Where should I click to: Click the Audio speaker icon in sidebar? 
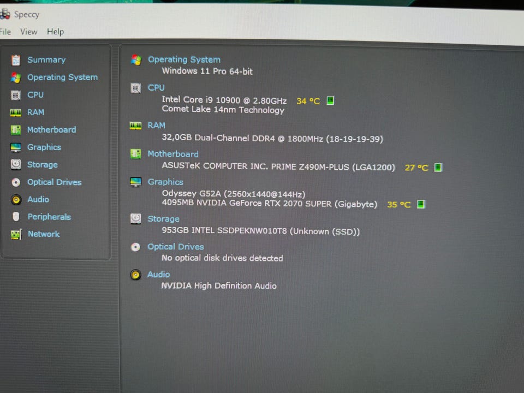coord(16,200)
